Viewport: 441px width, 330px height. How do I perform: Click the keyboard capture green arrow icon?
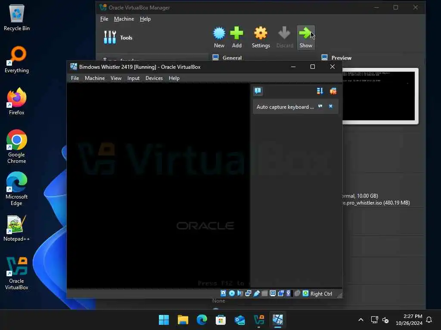click(305, 293)
